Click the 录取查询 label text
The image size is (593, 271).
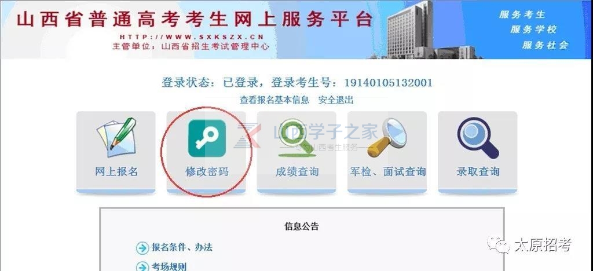478,171
